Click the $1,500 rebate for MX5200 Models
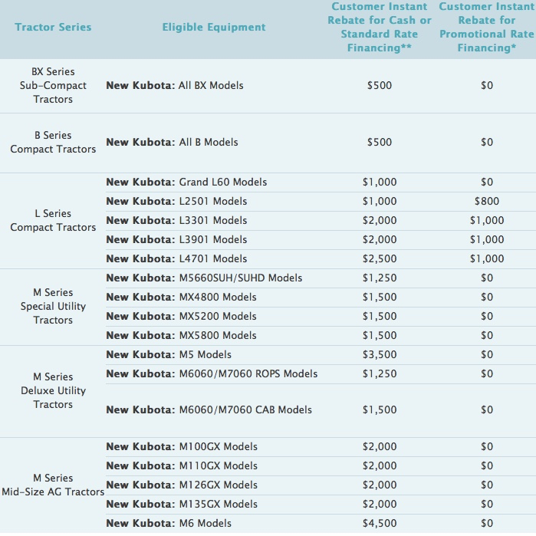Screen dimensions: 536x536 tap(380, 316)
